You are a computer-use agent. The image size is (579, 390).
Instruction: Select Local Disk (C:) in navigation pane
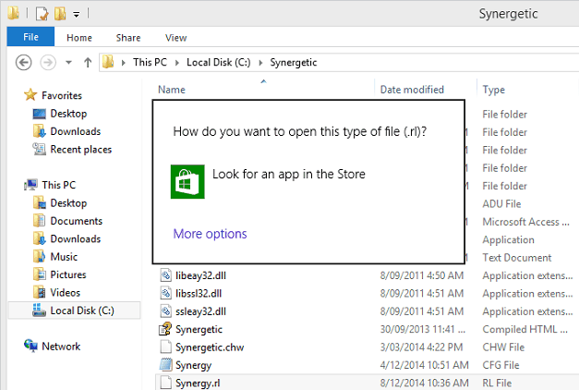(82, 311)
